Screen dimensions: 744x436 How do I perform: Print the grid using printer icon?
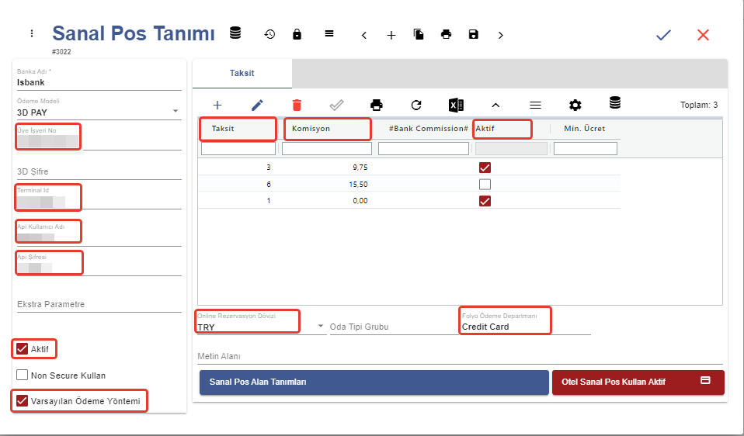click(377, 105)
